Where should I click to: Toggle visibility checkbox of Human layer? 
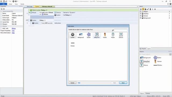pyautogui.click(x=141, y=16)
